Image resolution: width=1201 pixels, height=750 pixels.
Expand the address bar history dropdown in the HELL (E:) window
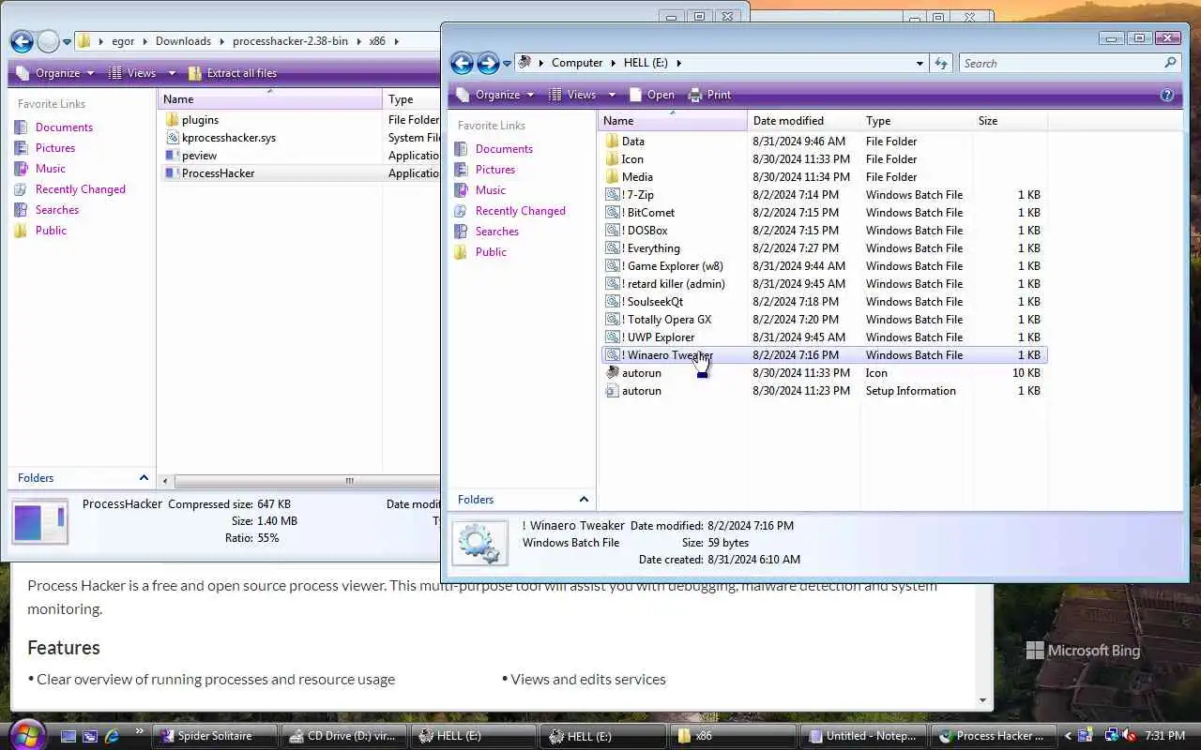point(920,63)
